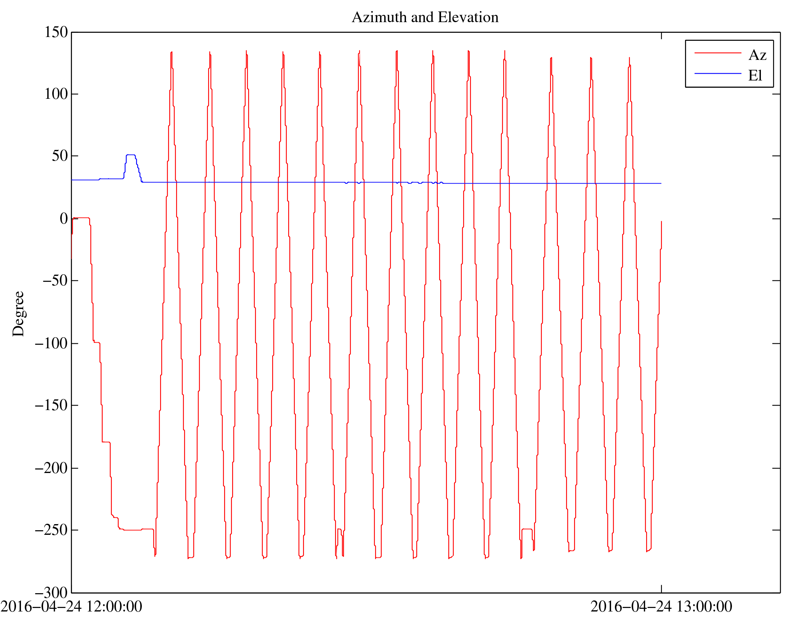Click the -200 y-axis tick label

point(51,468)
